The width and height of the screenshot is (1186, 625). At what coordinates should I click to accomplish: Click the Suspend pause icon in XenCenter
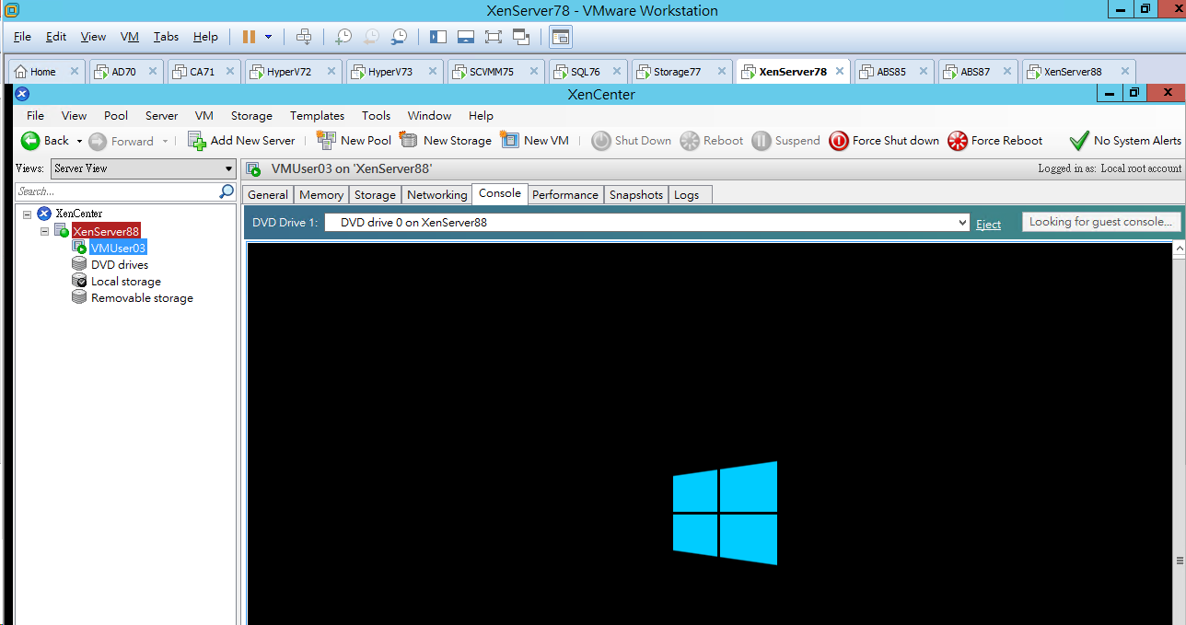(762, 141)
